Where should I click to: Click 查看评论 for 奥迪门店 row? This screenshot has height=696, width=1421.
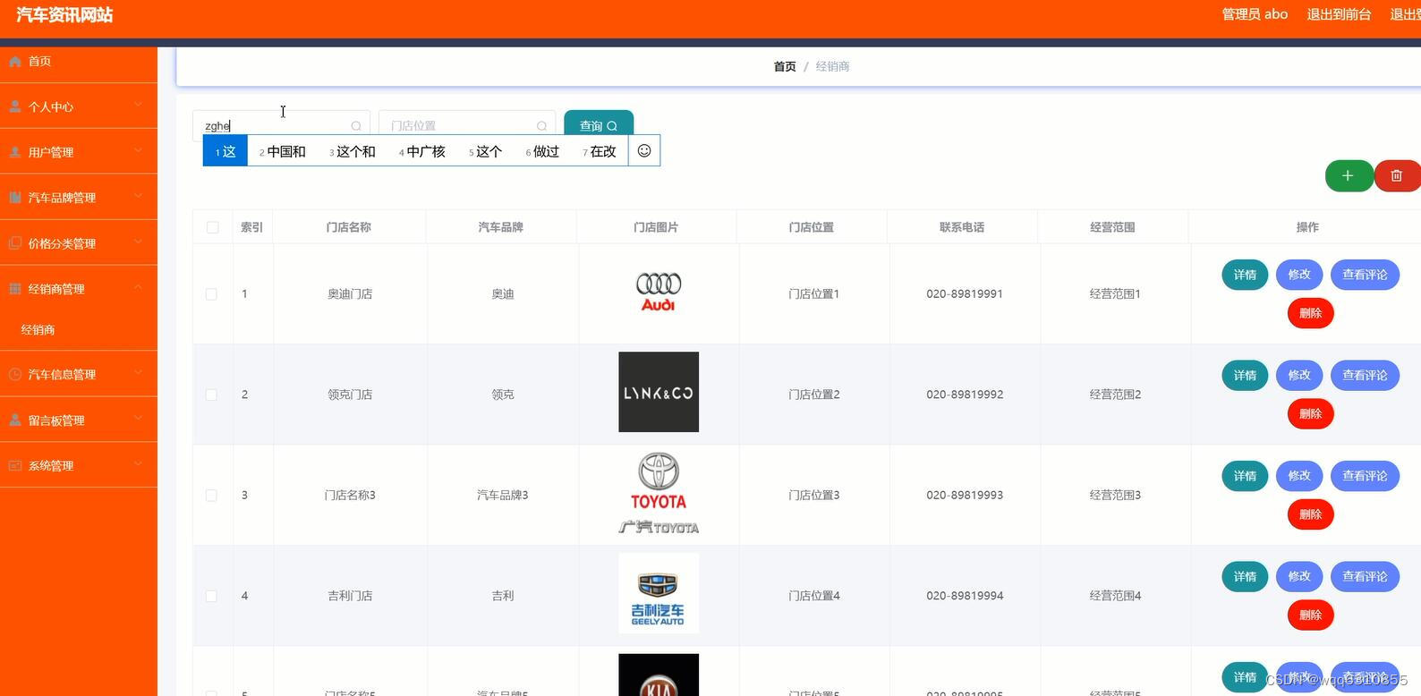point(1365,275)
